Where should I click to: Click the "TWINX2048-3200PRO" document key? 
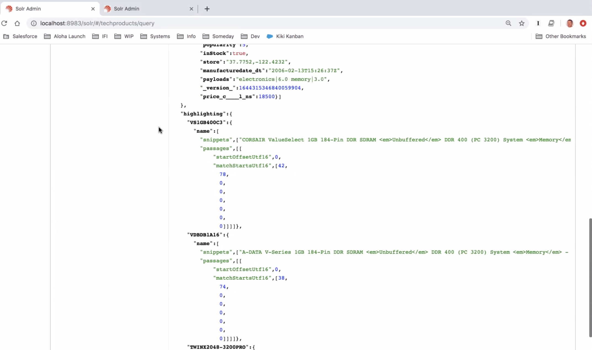click(x=218, y=347)
